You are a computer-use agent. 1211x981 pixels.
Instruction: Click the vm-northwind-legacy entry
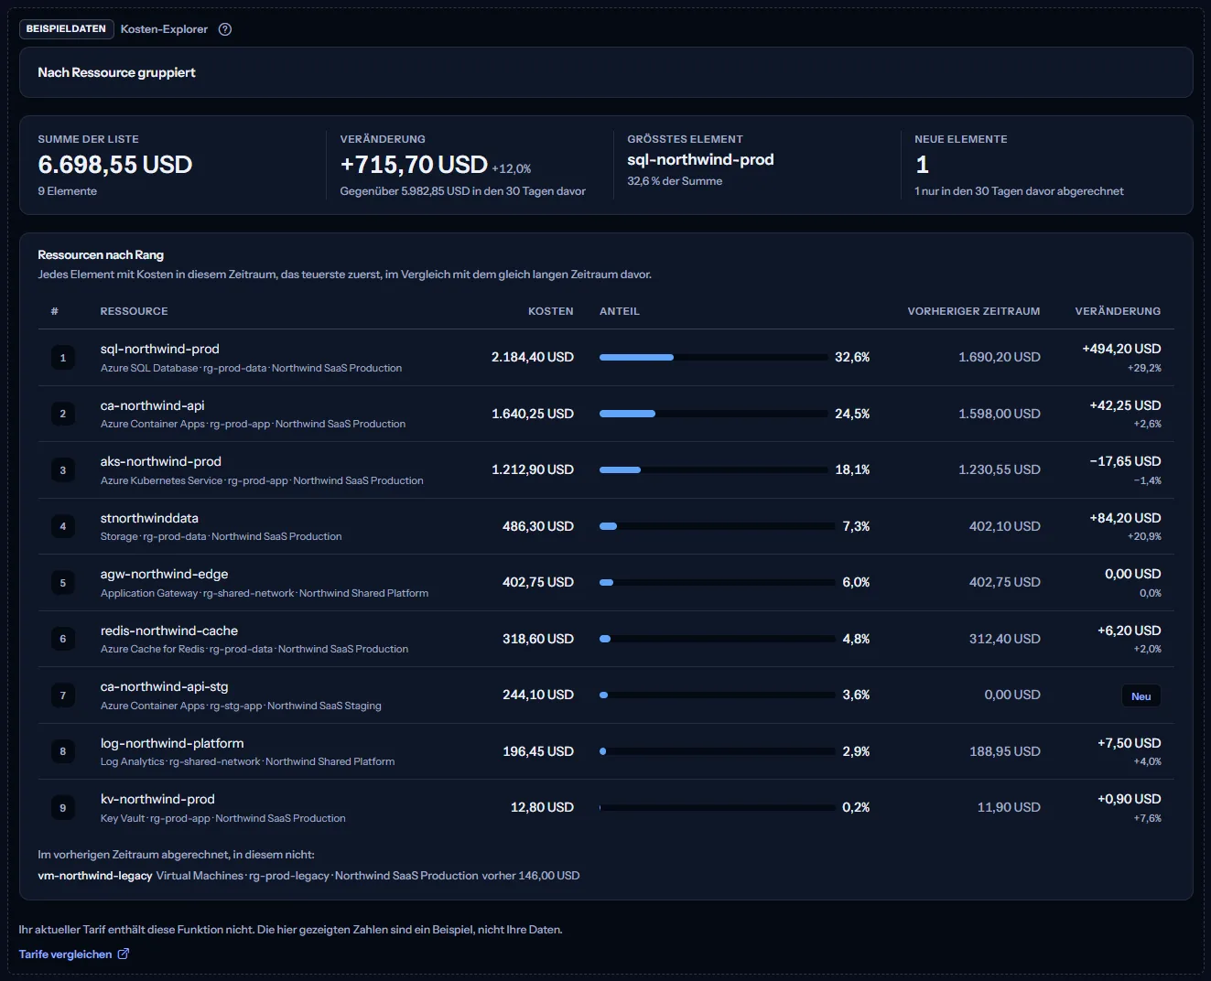point(95,876)
